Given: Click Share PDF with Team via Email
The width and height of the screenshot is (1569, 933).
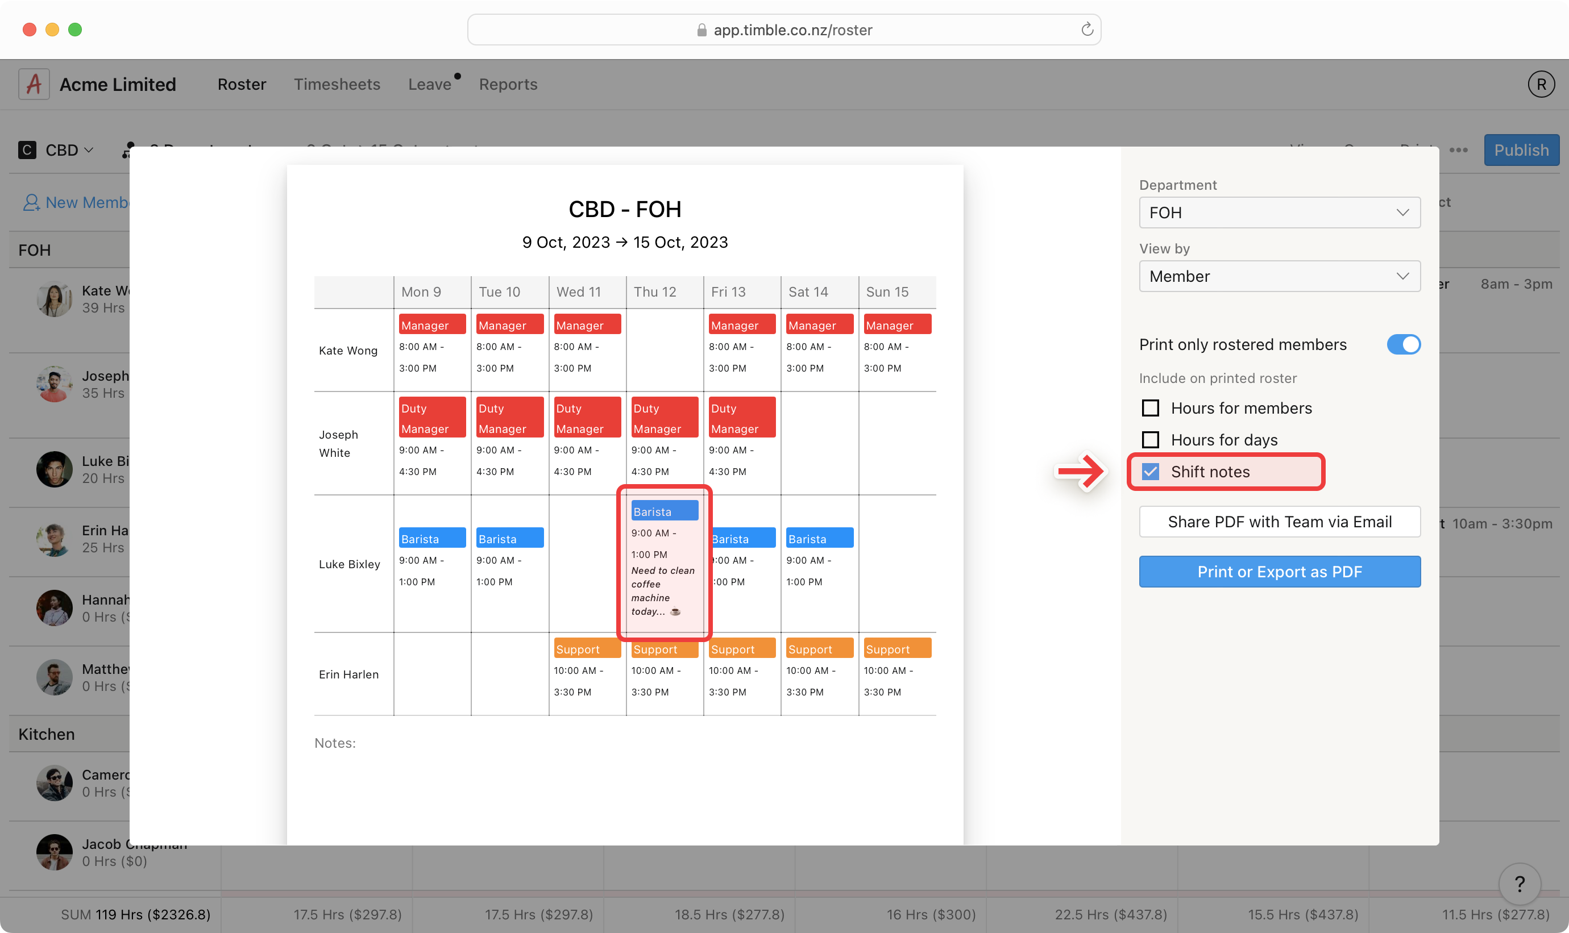Looking at the screenshot, I should [1279, 522].
